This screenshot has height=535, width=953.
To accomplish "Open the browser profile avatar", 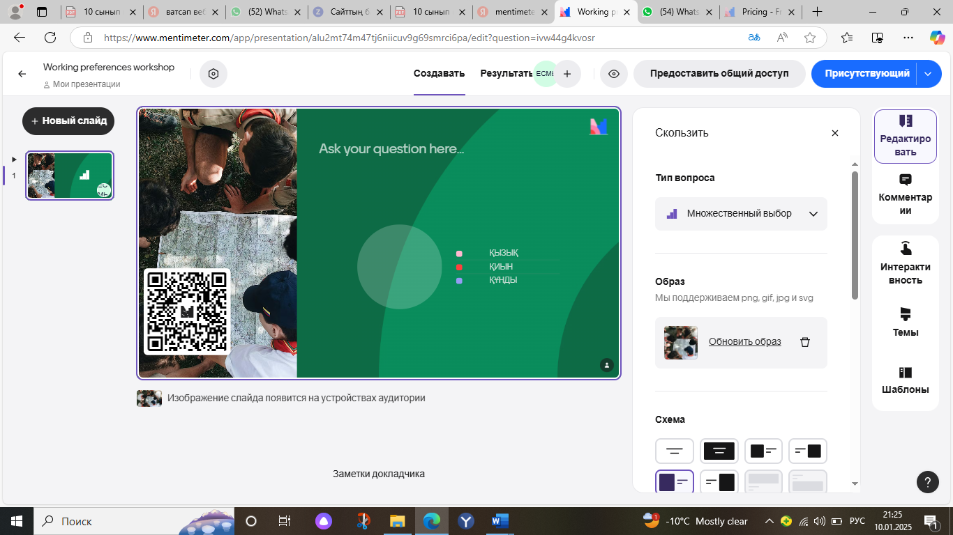I will tap(15, 12).
